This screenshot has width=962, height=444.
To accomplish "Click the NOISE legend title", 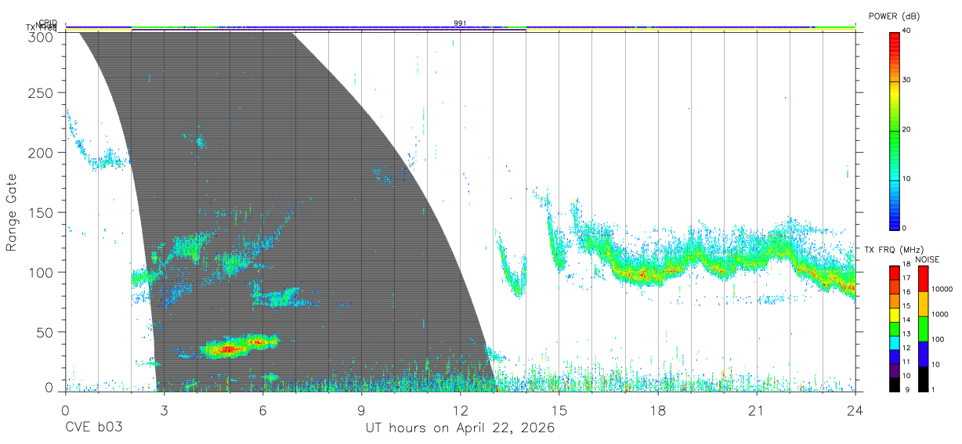I will point(927,259).
